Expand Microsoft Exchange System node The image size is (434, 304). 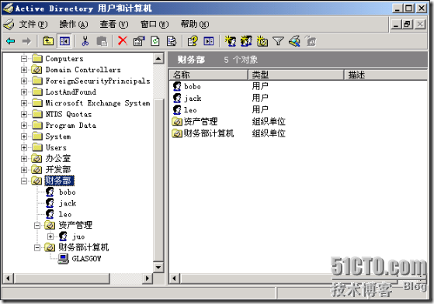coord(24,103)
